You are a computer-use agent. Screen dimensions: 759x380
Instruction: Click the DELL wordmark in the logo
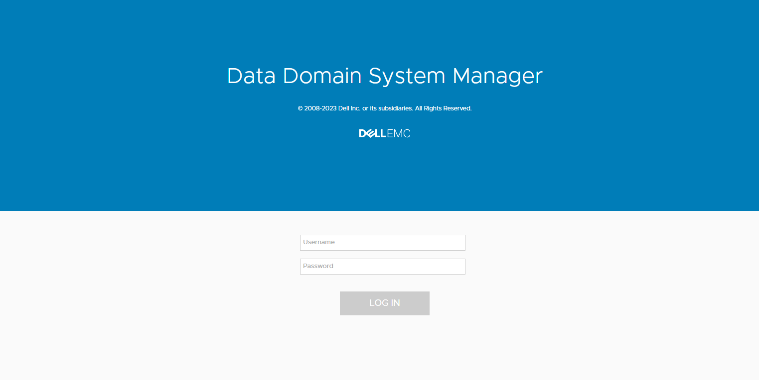[372, 134]
